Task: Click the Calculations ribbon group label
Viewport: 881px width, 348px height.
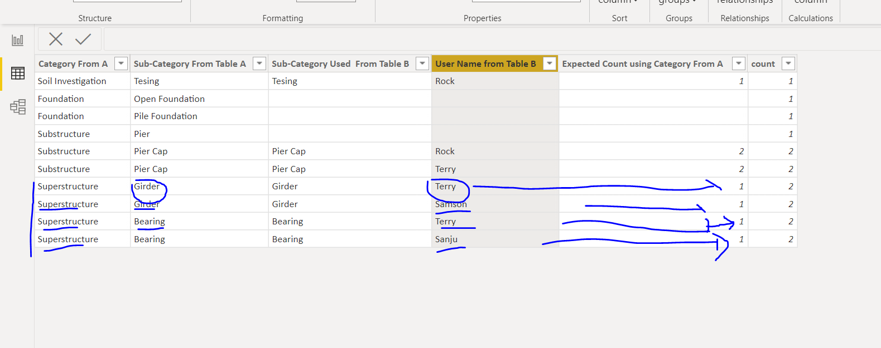Action: pyautogui.click(x=811, y=18)
